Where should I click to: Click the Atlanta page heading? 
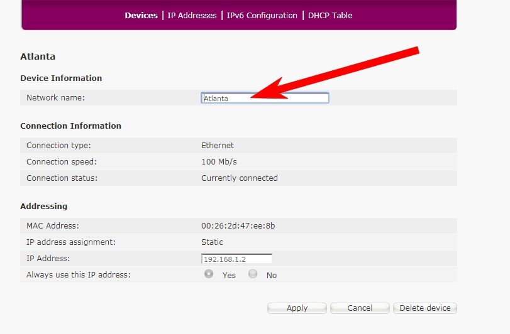[x=38, y=57]
